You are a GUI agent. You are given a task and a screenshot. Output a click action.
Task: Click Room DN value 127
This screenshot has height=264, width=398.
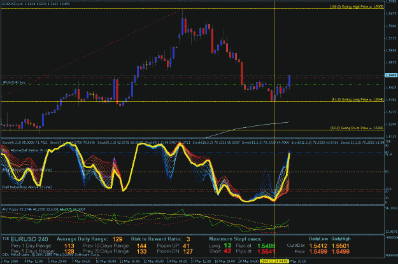point(188,251)
